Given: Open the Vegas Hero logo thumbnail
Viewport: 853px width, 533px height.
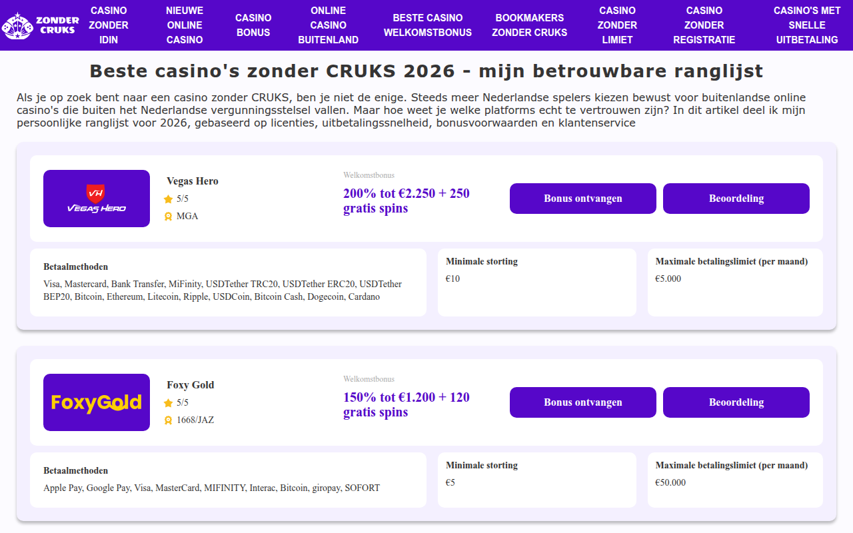Looking at the screenshot, I should point(97,199).
